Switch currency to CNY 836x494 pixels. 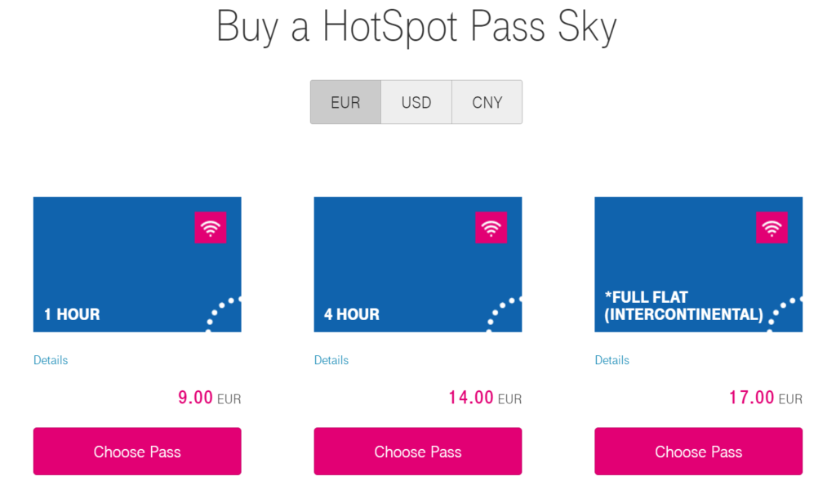click(487, 102)
